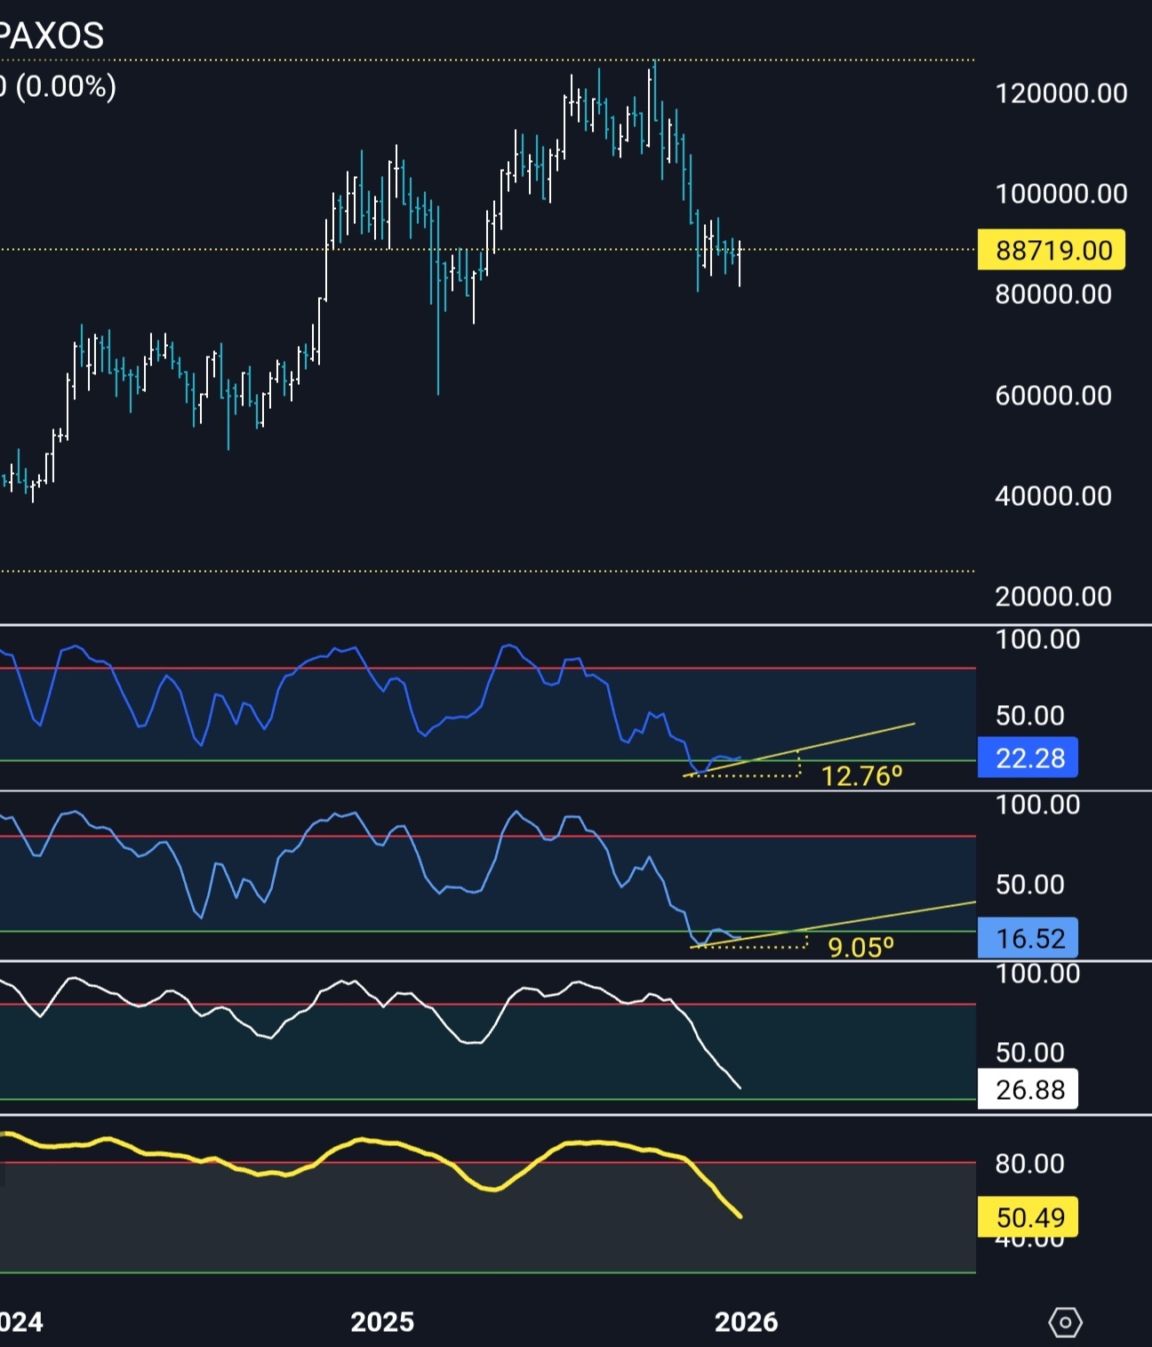This screenshot has height=1347, width=1152.
Task: Click the 120000.00 price axis label
Action: (1061, 93)
